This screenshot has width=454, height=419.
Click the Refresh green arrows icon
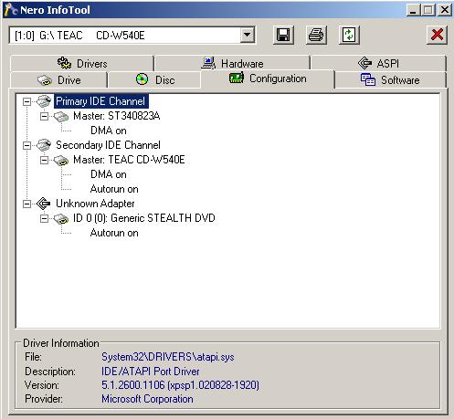point(349,35)
